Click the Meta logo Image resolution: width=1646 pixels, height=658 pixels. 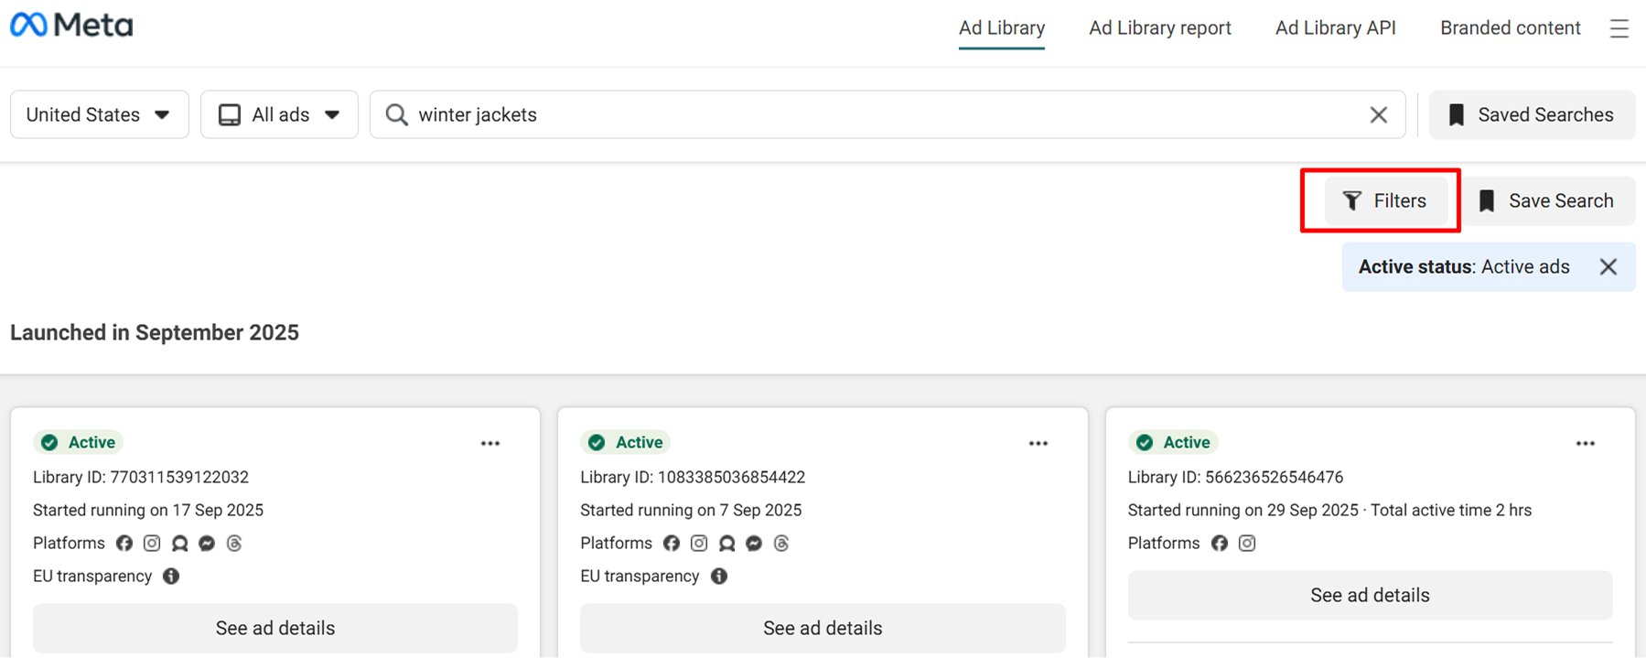pos(71,26)
